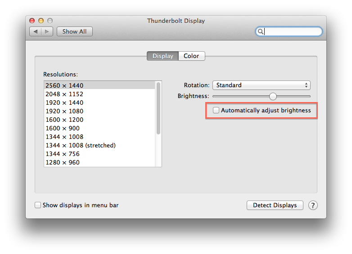The height and width of the screenshot is (254, 352).
Task: Enable Automatically adjust brightness
Action: coord(216,110)
